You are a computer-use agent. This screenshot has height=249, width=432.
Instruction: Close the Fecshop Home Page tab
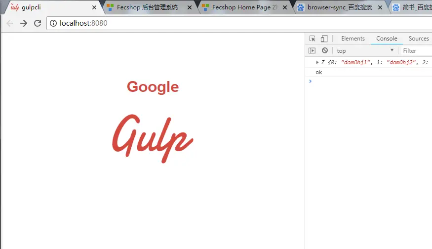pyautogui.click(x=285, y=7)
